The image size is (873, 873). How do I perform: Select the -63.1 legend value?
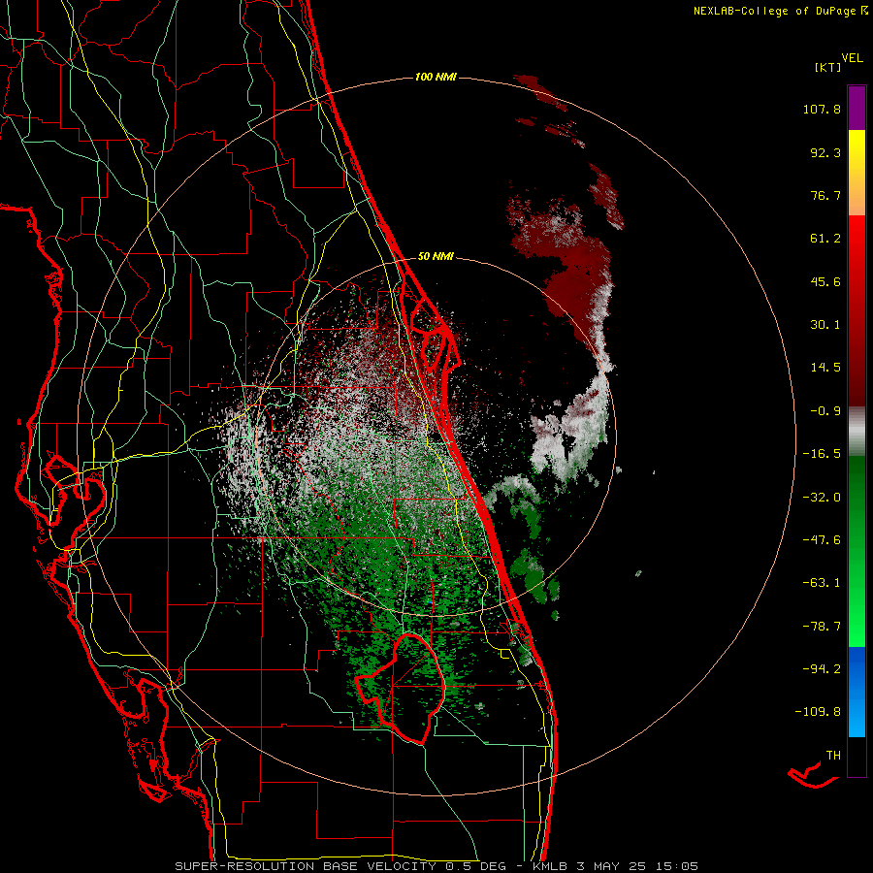(822, 583)
